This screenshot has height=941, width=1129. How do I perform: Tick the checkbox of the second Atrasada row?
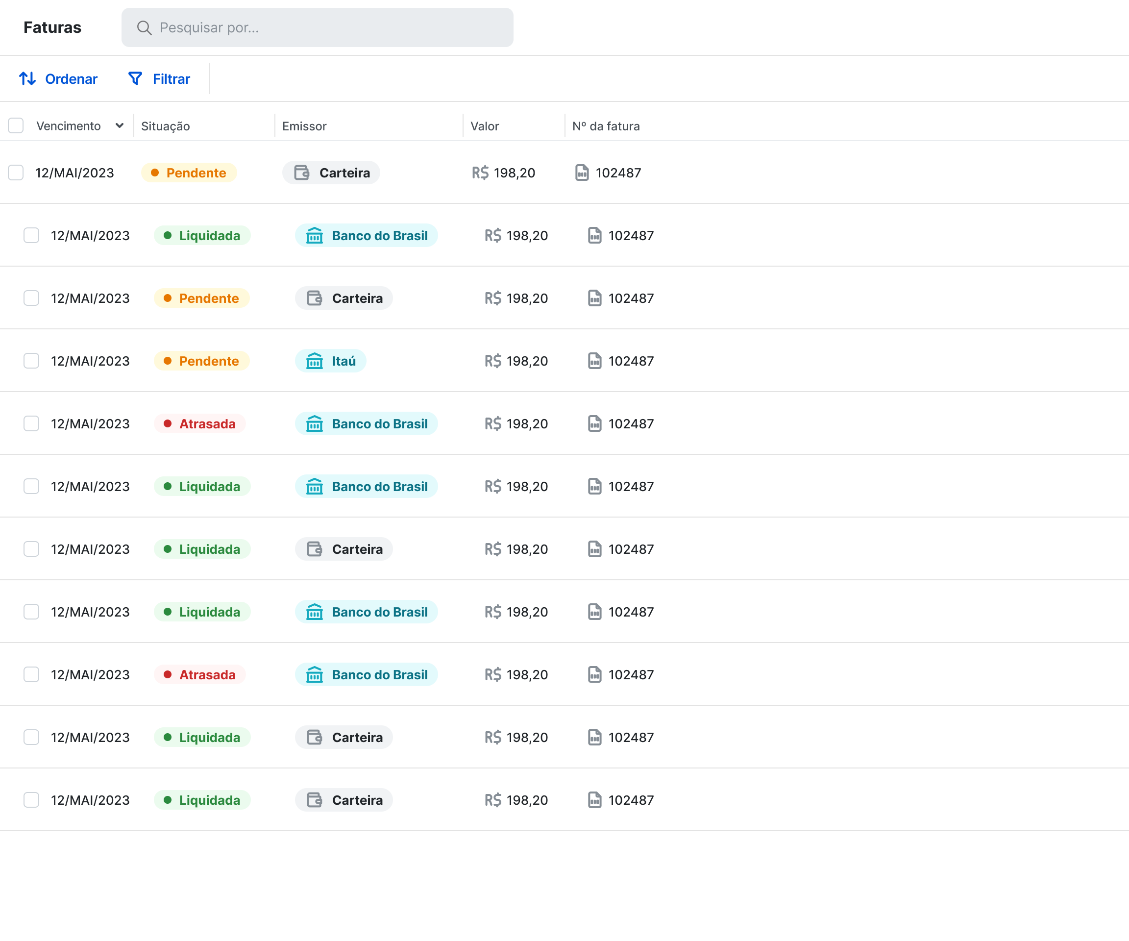(31, 674)
